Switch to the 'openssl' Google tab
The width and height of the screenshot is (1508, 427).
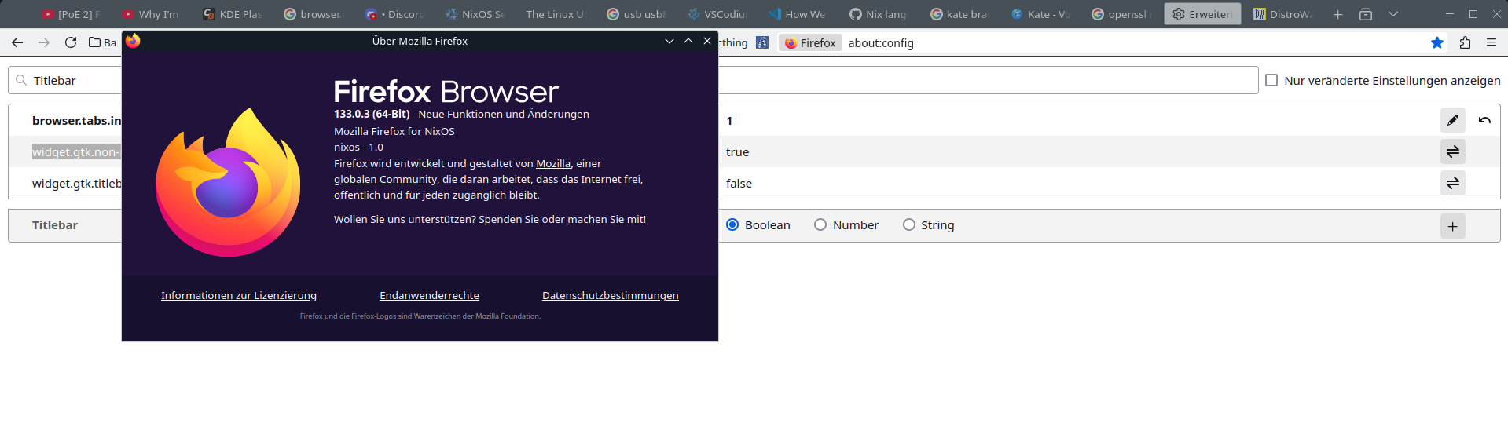[1122, 14]
